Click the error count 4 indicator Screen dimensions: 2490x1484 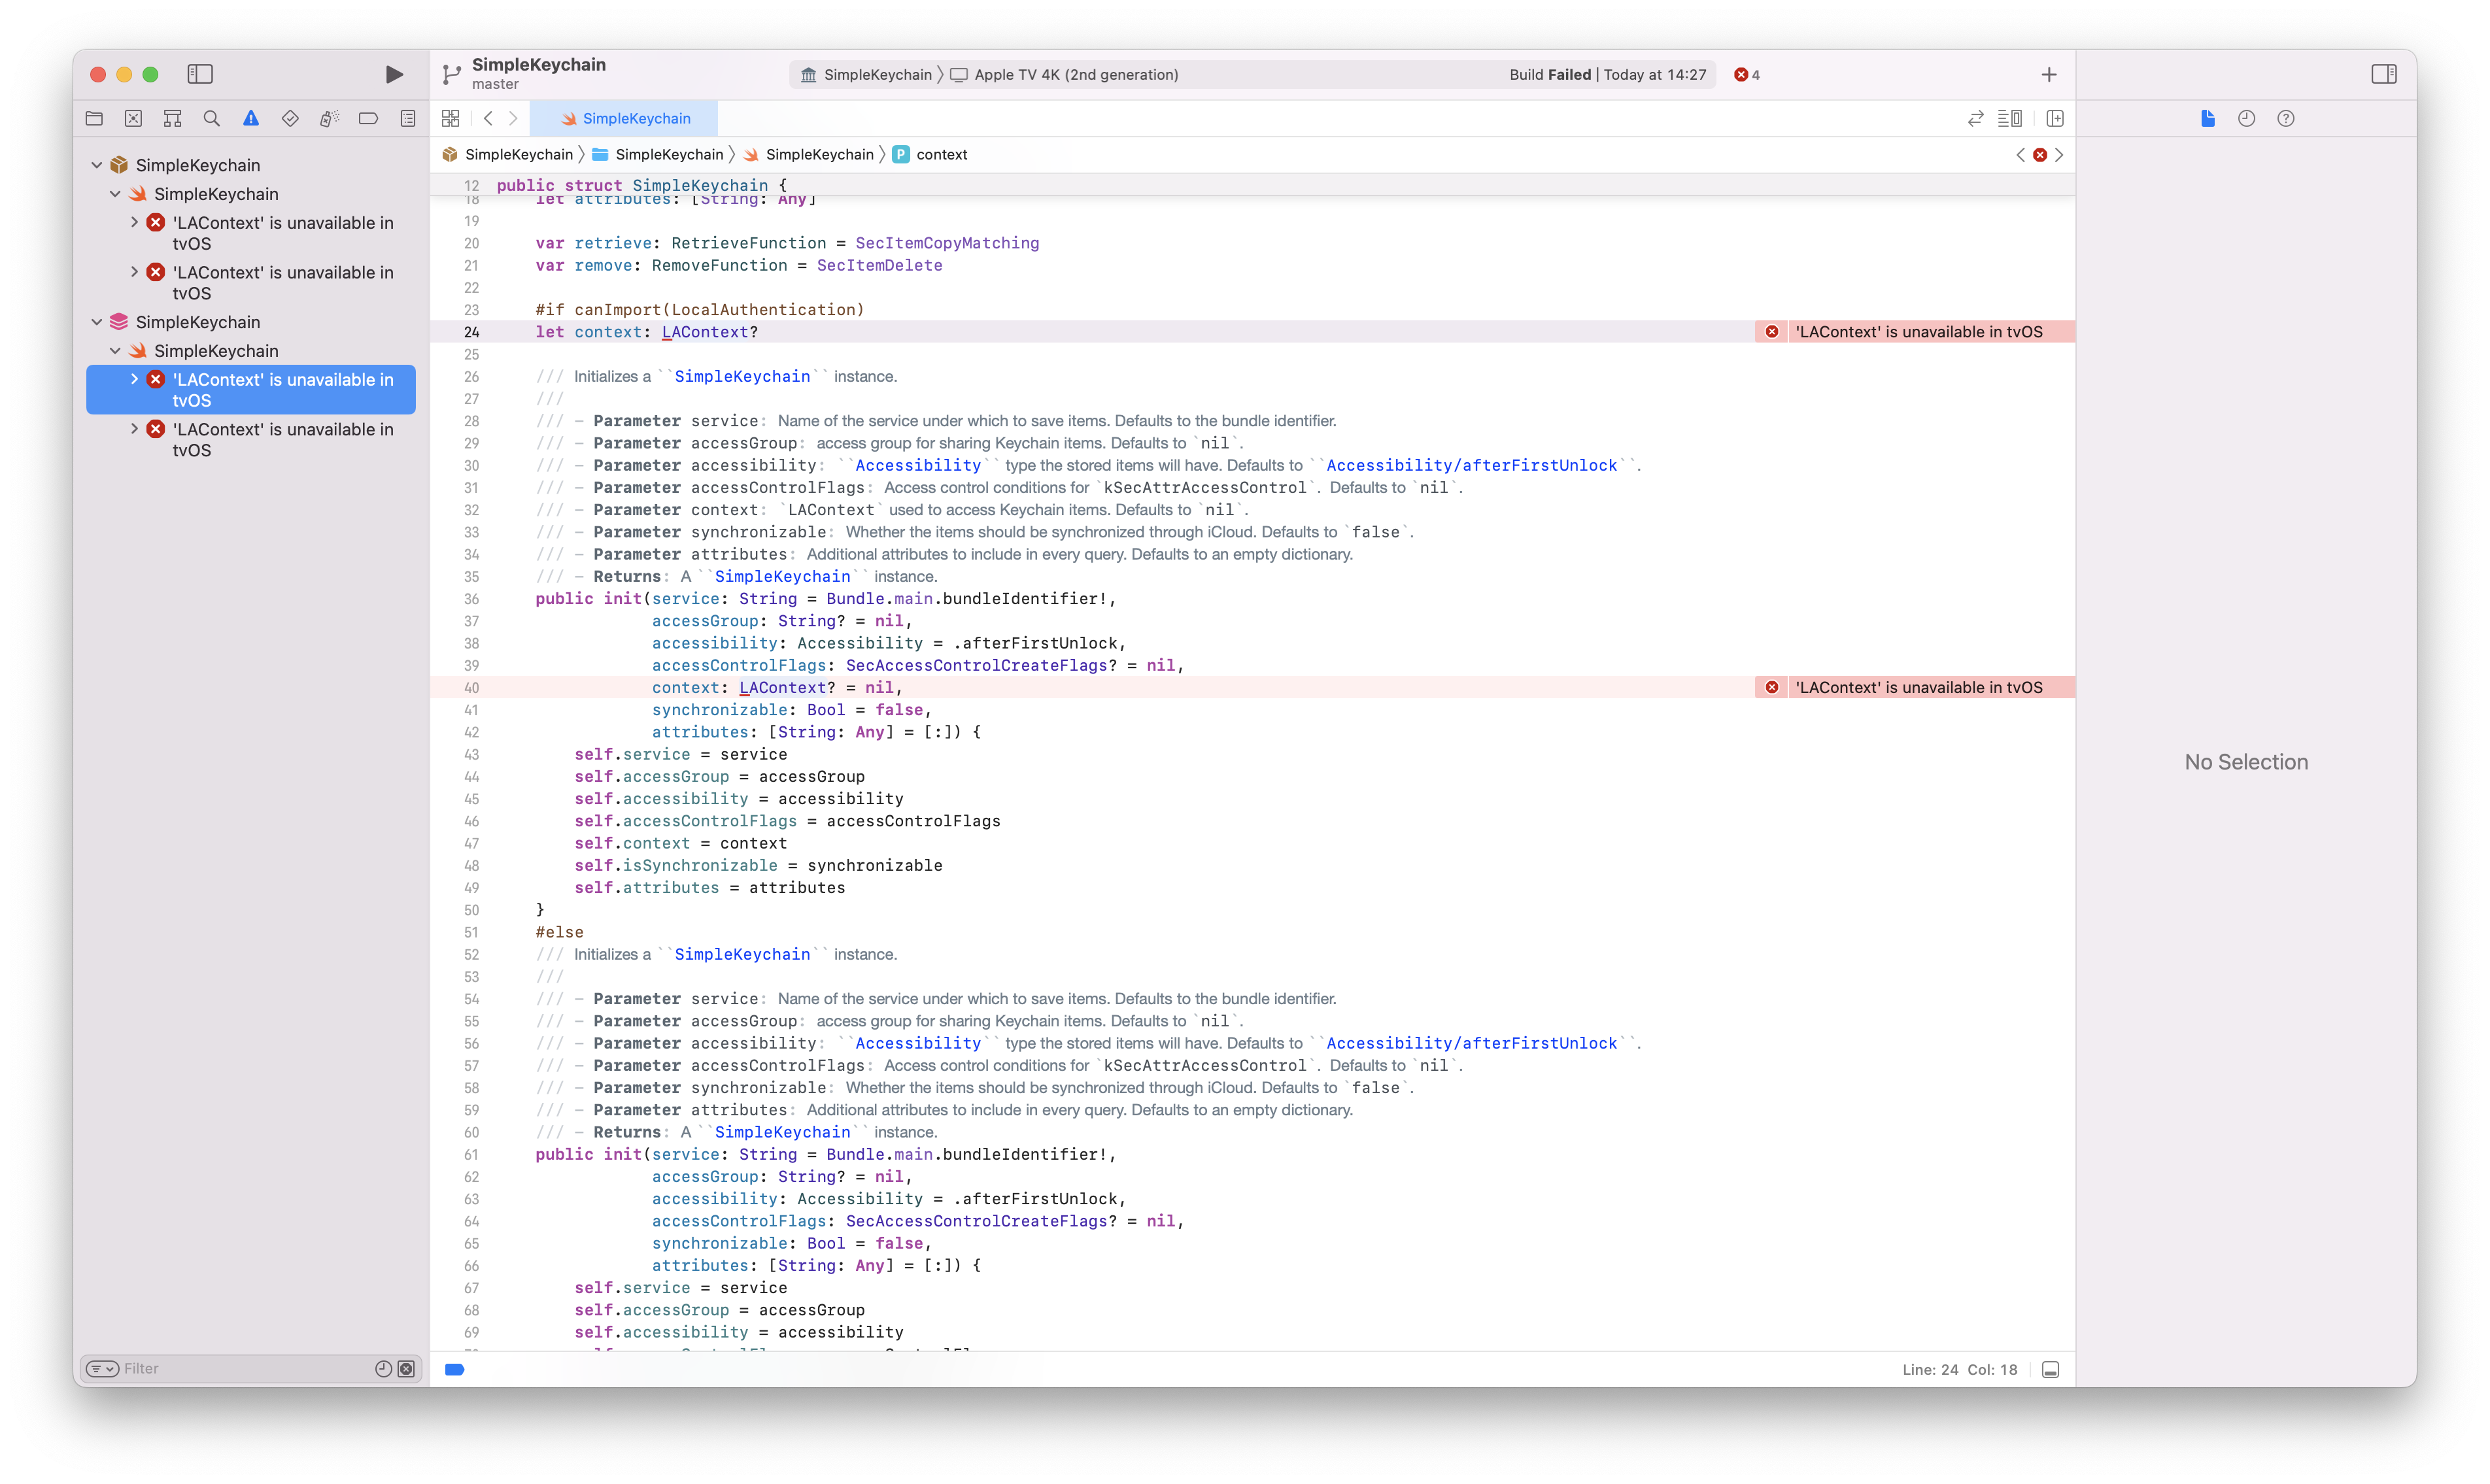[1747, 74]
